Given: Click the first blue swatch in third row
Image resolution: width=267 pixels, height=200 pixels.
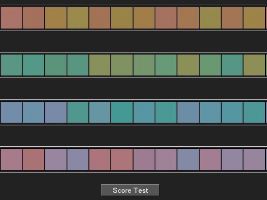Looking at the screenshot, I should (x=12, y=112).
